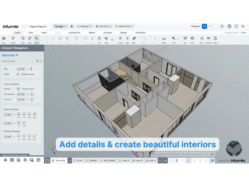Go to the previous view tabs with the left arrow
The image size is (249, 187).
[x=70, y=161]
